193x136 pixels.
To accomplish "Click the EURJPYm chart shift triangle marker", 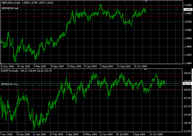I will click(x=145, y=70).
